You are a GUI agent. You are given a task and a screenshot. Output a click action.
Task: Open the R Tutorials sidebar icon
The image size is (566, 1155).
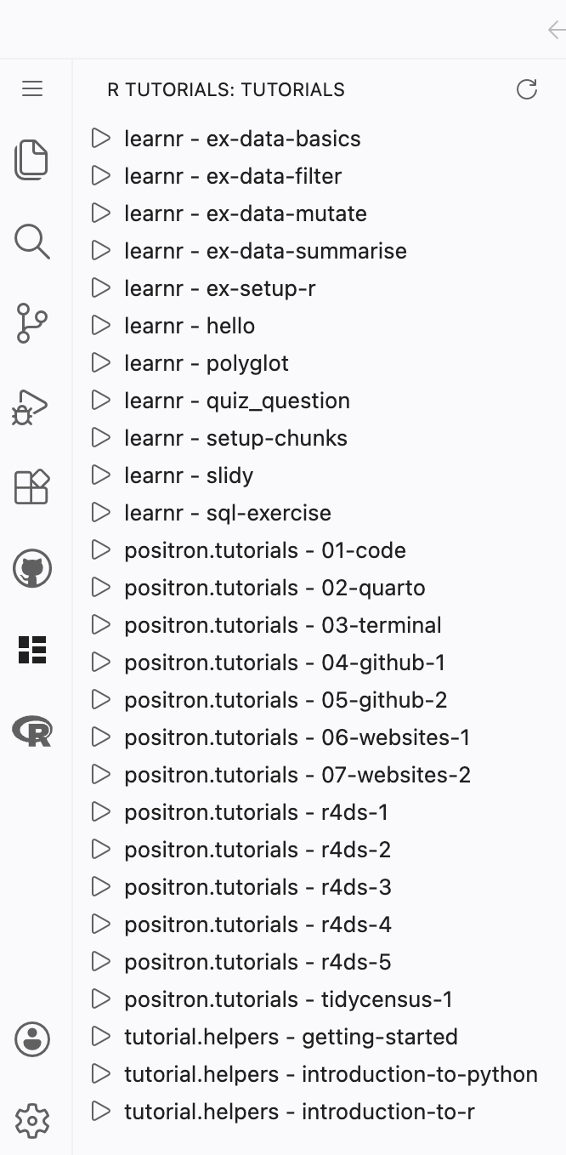[32, 650]
